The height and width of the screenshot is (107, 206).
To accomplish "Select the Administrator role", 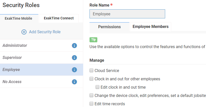I will coord(42,46).
